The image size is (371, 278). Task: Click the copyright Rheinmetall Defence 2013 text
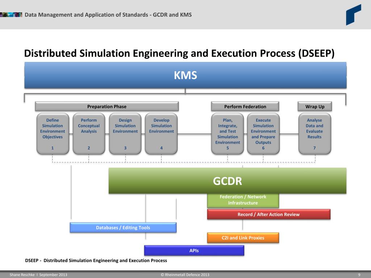tap(185, 275)
